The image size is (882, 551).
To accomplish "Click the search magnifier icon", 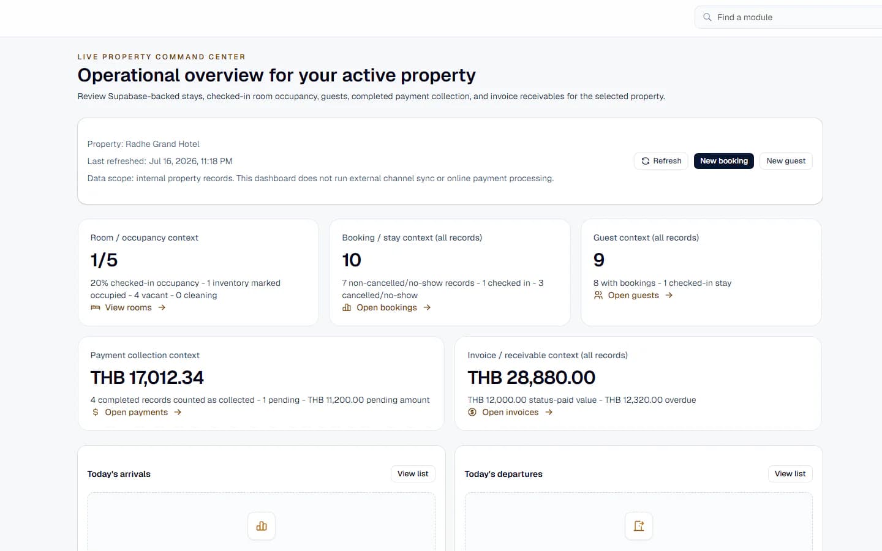I will [707, 17].
